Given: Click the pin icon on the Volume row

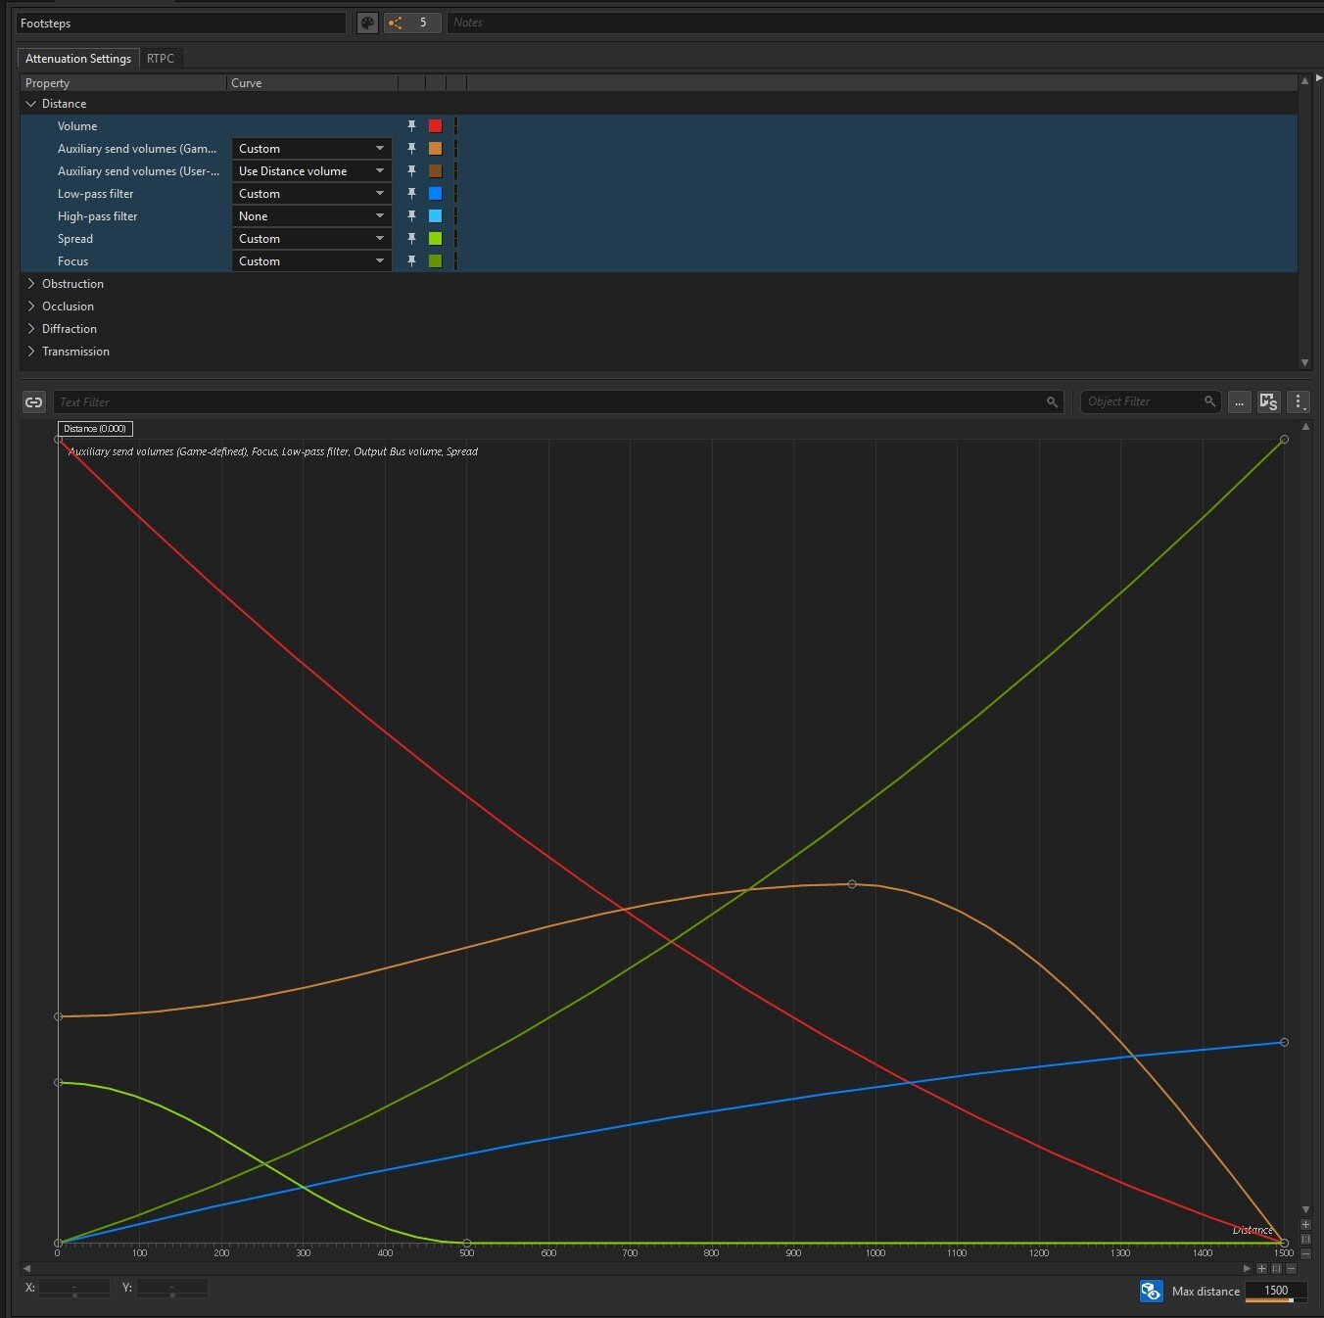Looking at the screenshot, I should coord(411,126).
